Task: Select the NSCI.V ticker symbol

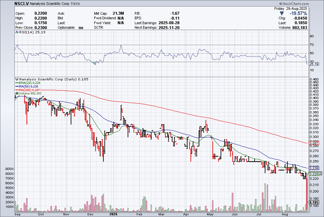Action: click(x=22, y=4)
